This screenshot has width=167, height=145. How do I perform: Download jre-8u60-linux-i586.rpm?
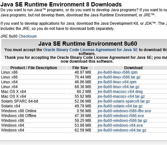(x=117, y=72)
